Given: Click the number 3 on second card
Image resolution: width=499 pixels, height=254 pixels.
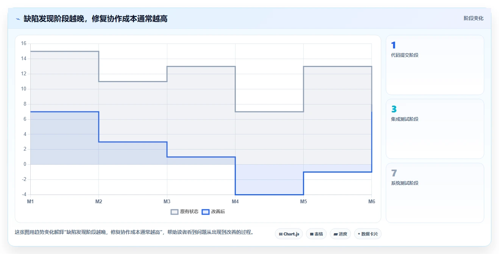Looking at the screenshot, I should (x=394, y=109).
